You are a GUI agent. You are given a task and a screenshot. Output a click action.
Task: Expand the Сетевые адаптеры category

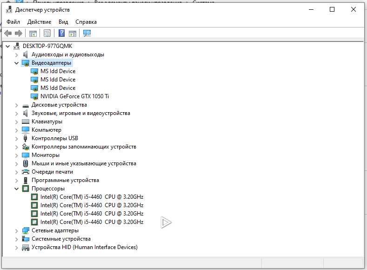[16, 231]
